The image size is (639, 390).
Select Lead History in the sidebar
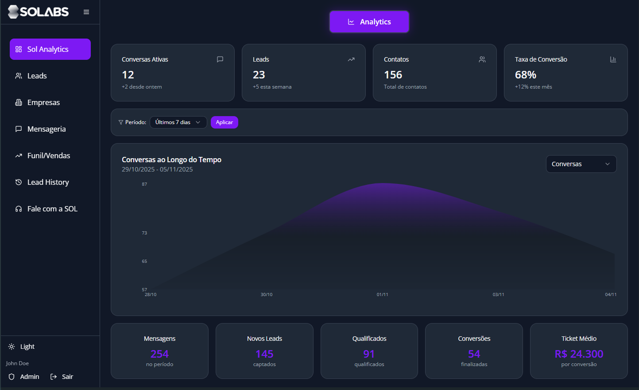coord(48,182)
